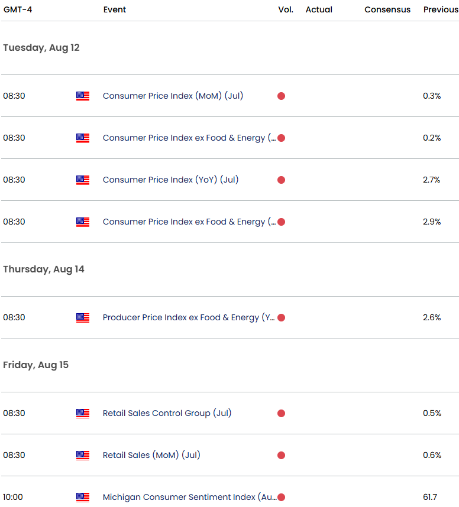Click red volatility dot for Retail Sales Control Group
This screenshot has width=459, height=507.
tap(281, 413)
